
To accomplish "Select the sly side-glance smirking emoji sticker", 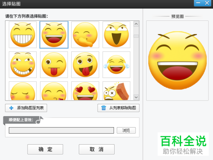I will pyautogui.click(x=23, y=65).
